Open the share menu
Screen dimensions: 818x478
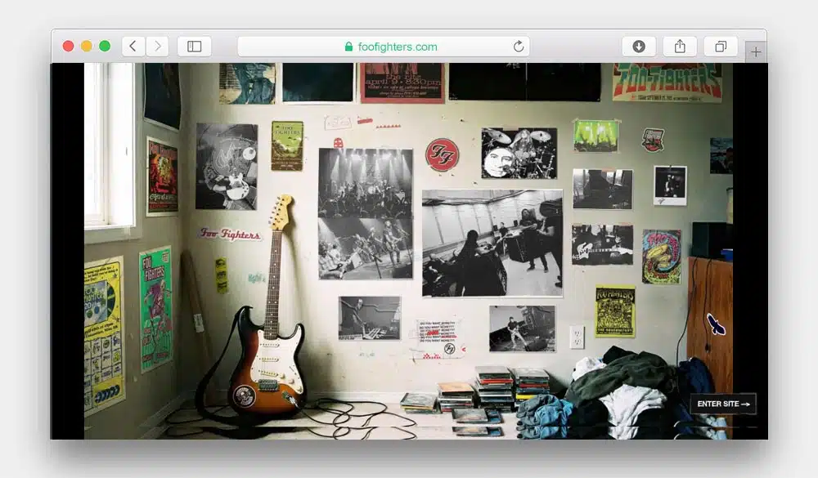(x=679, y=47)
